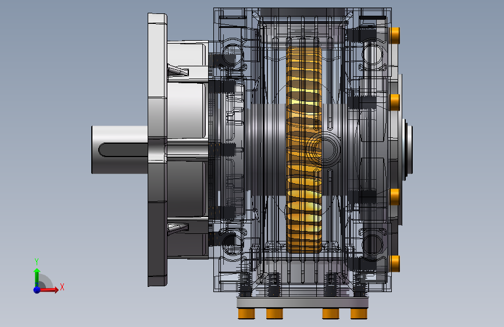Select the keyway slot on the output shaft
This screenshot has height=327, width=504.
(x=123, y=150)
